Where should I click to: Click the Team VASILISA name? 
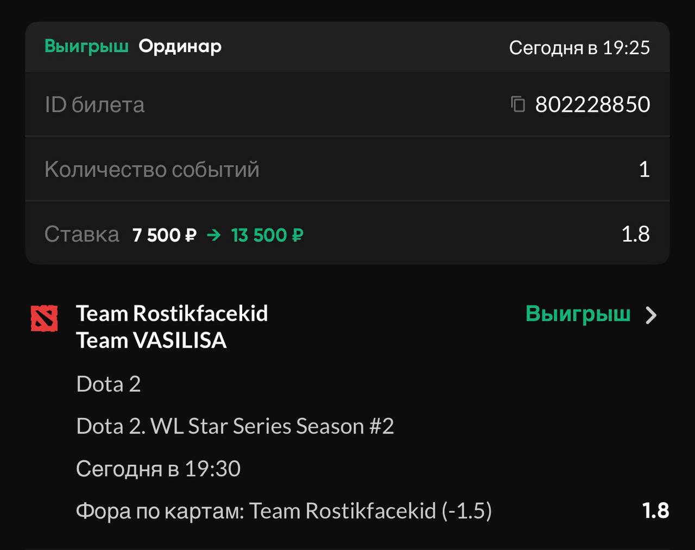(x=151, y=340)
